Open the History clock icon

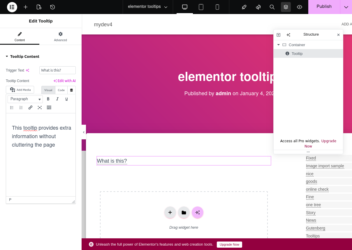52,7
